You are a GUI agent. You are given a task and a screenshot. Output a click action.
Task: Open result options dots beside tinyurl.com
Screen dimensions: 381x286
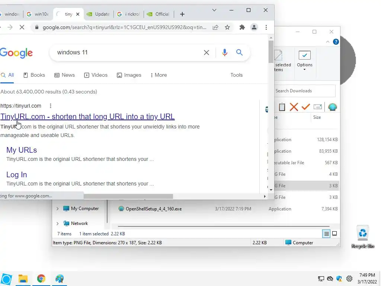[x=50, y=106]
